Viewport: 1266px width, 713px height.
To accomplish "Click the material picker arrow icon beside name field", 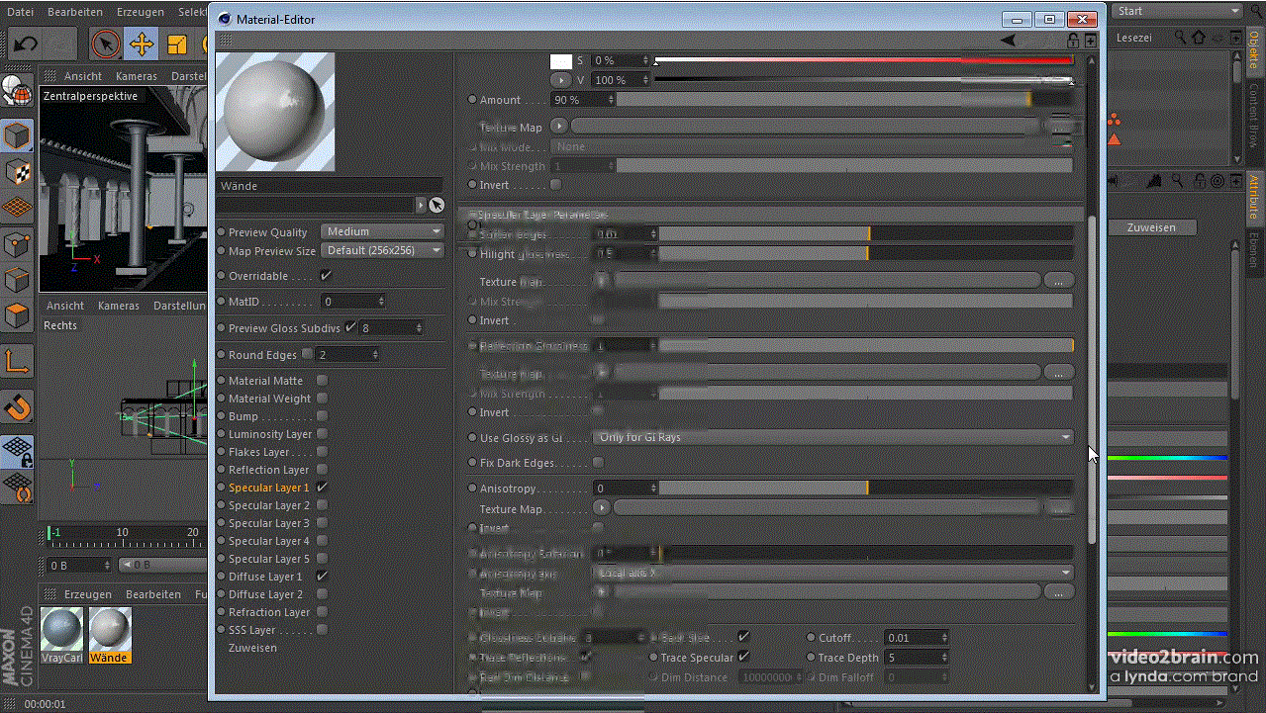I will [x=436, y=205].
